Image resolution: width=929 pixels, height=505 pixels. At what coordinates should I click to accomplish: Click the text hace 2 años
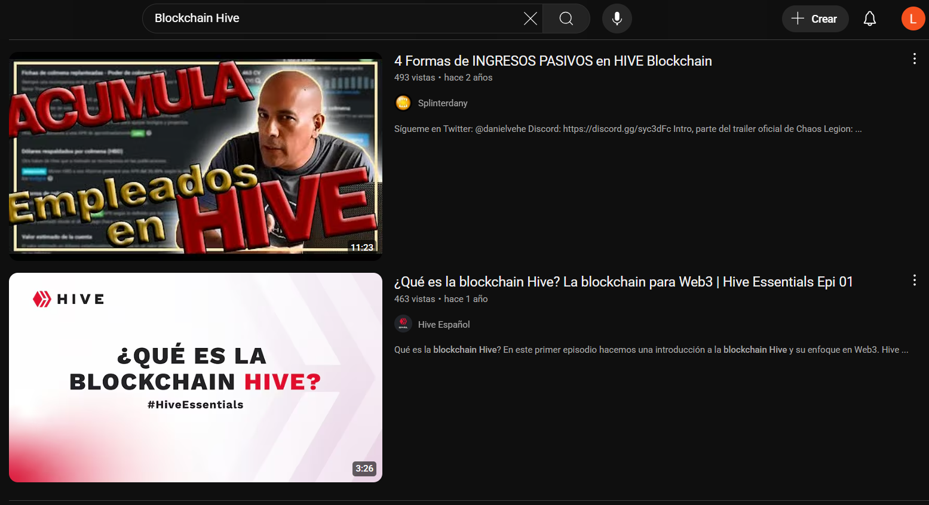pyautogui.click(x=468, y=78)
